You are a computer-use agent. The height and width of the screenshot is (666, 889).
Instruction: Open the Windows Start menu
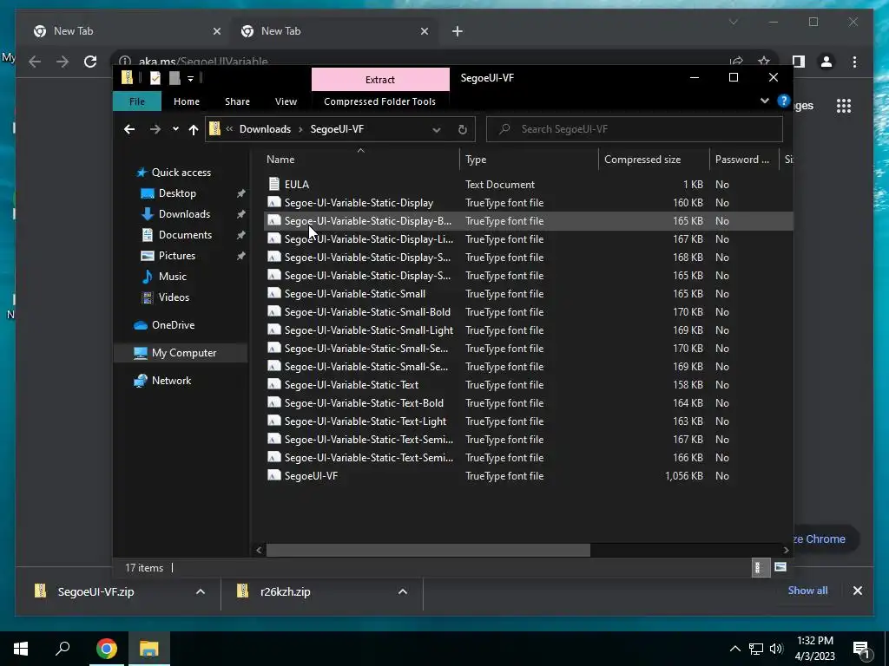coord(21,649)
